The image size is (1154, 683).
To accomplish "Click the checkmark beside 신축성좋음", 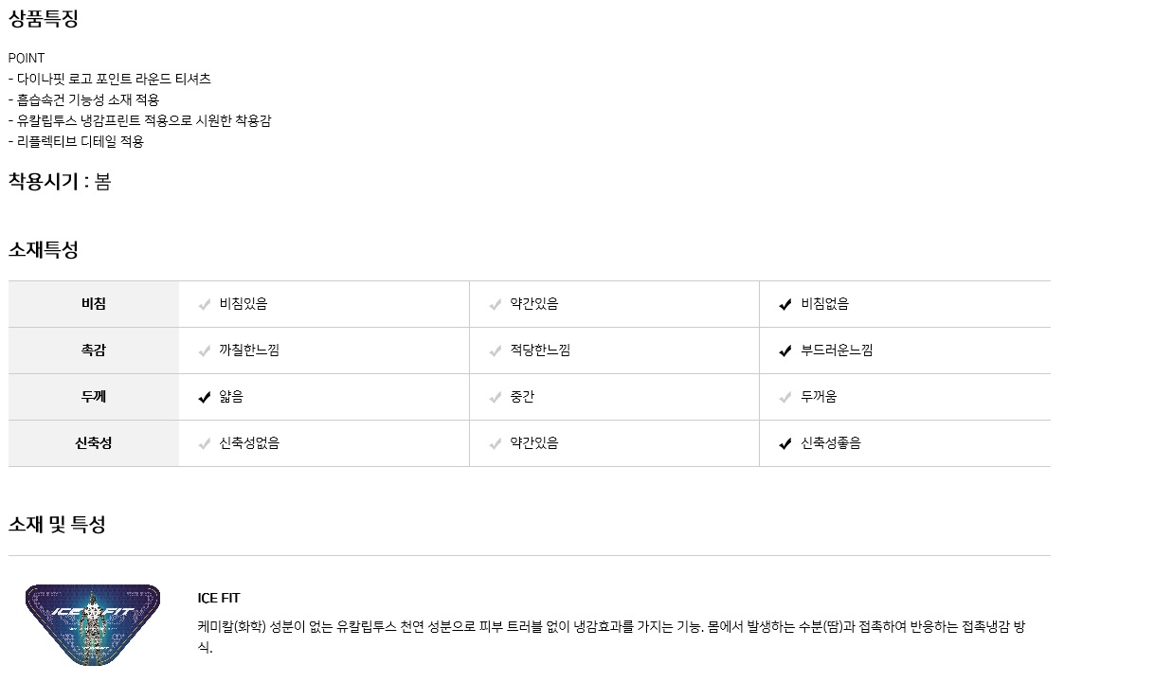I will click(x=784, y=444).
